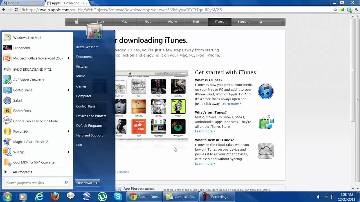The height and width of the screenshot is (202, 360).
Task: Open shut down options arrow
Action: pos(97,183)
